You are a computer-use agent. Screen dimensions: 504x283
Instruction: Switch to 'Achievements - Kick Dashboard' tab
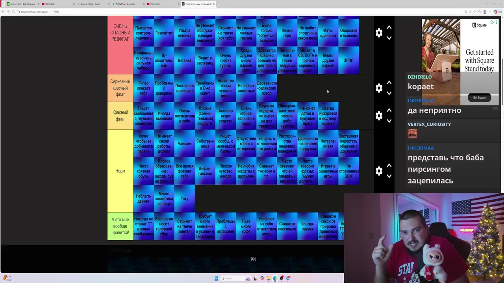click(22, 4)
